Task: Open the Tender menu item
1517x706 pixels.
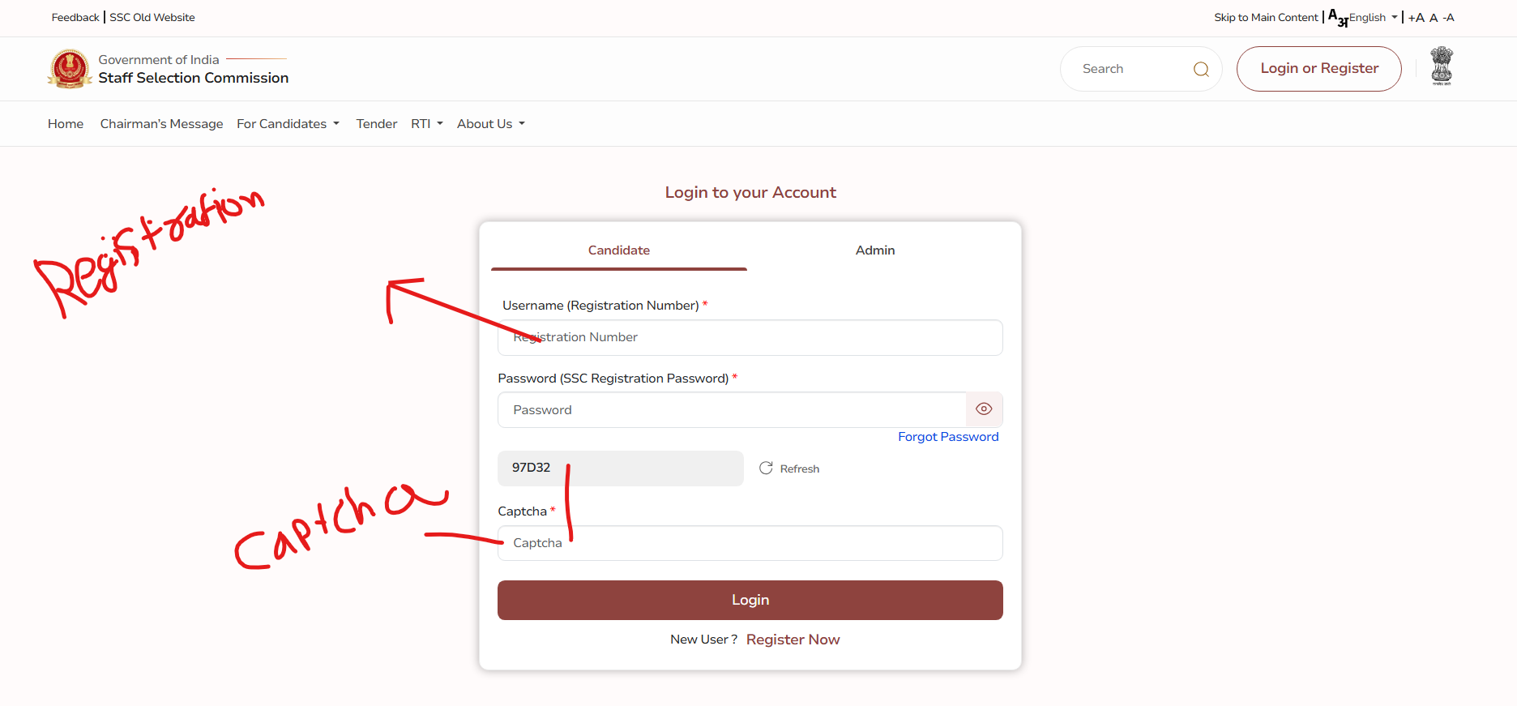Action: (377, 124)
